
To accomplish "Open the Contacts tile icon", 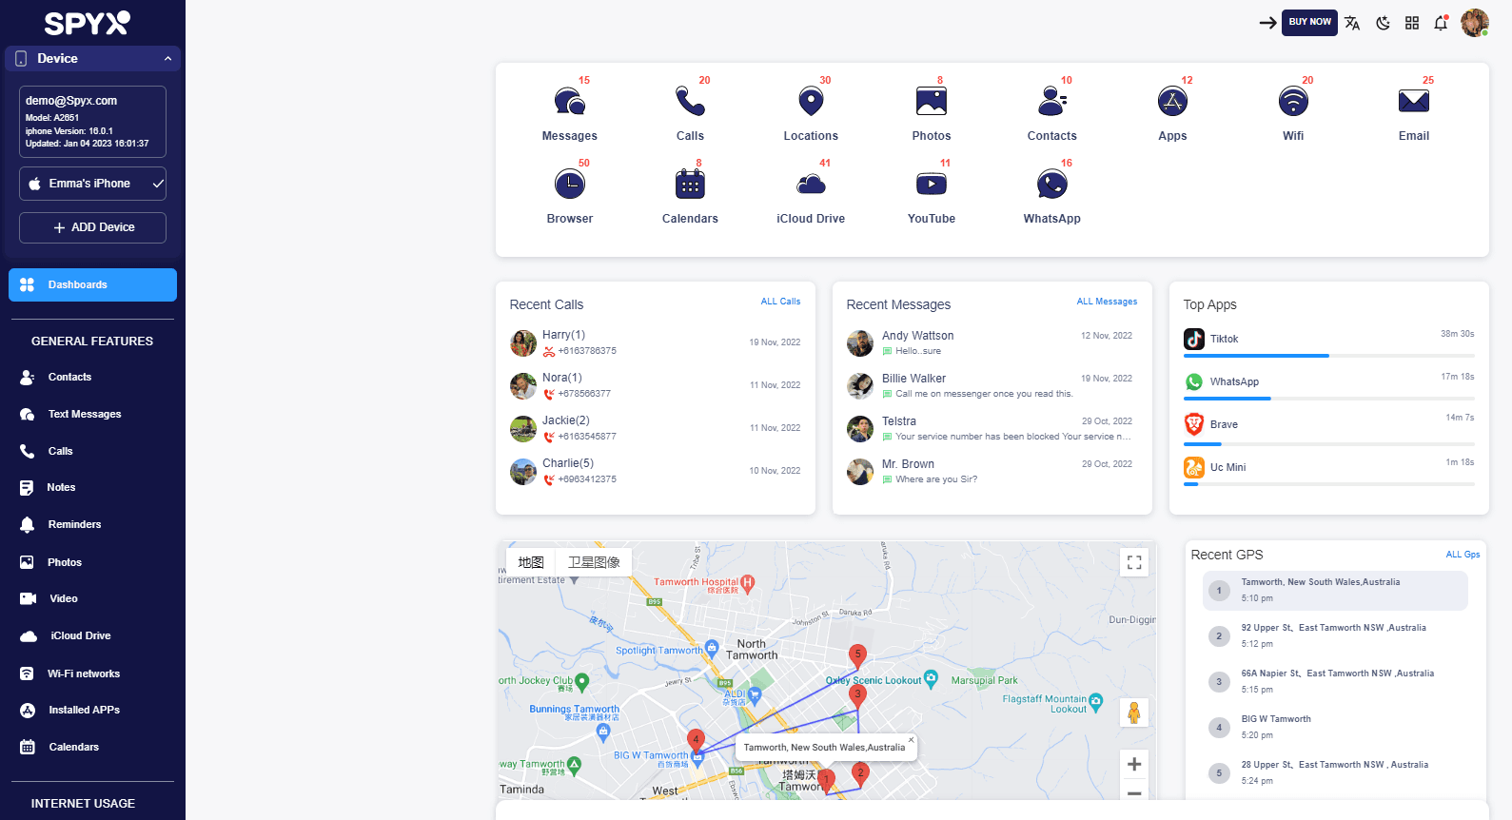I will (1051, 101).
